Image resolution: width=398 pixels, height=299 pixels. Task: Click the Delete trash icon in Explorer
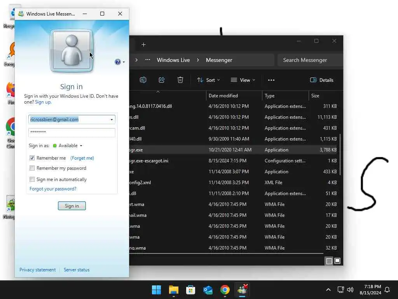click(180, 80)
